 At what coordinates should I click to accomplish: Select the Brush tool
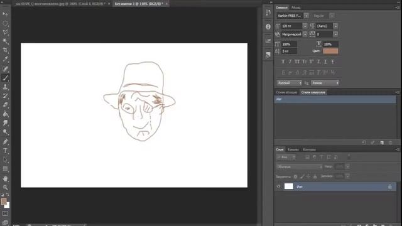(x=5, y=78)
